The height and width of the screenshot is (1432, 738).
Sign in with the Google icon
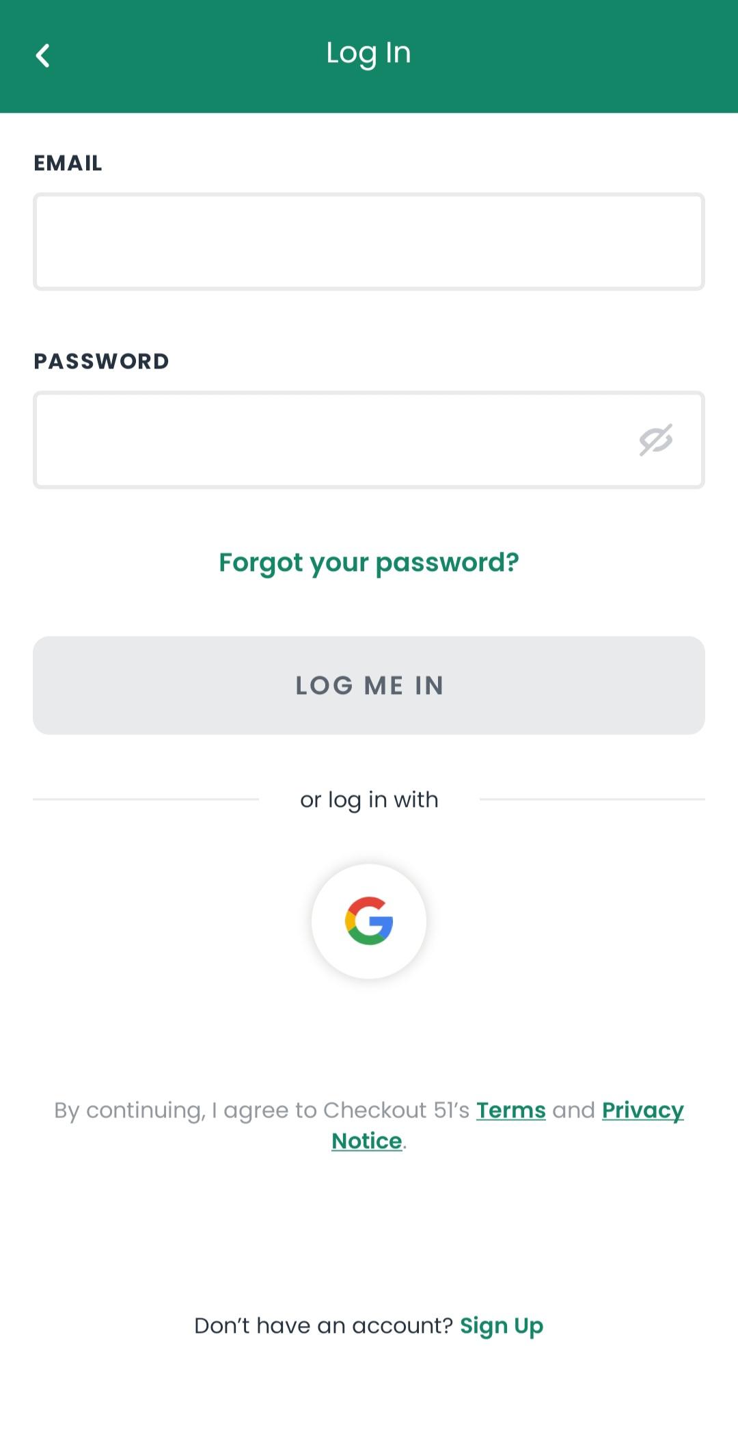tap(369, 920)
